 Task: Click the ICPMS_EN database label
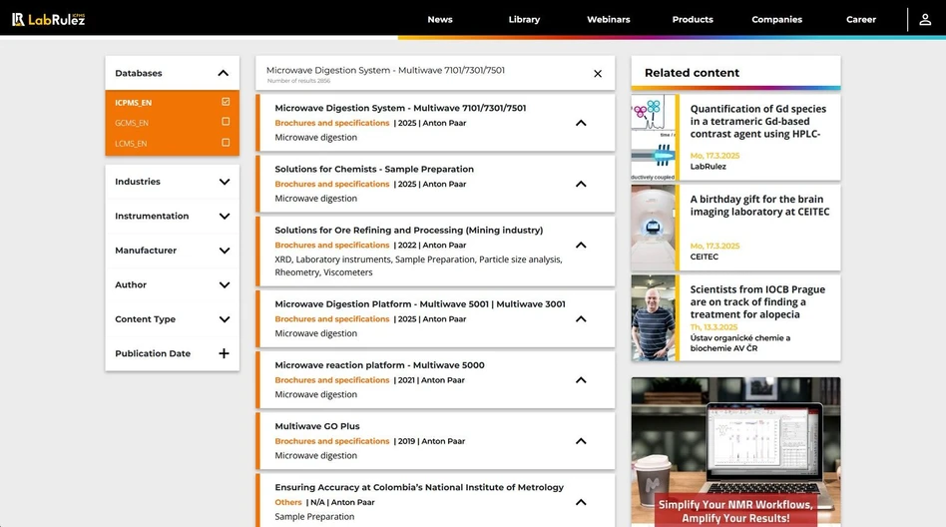pyautogui.click(x=134, y=103)
